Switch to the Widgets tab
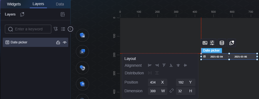 pyautogui.click(x=14, y=4)
